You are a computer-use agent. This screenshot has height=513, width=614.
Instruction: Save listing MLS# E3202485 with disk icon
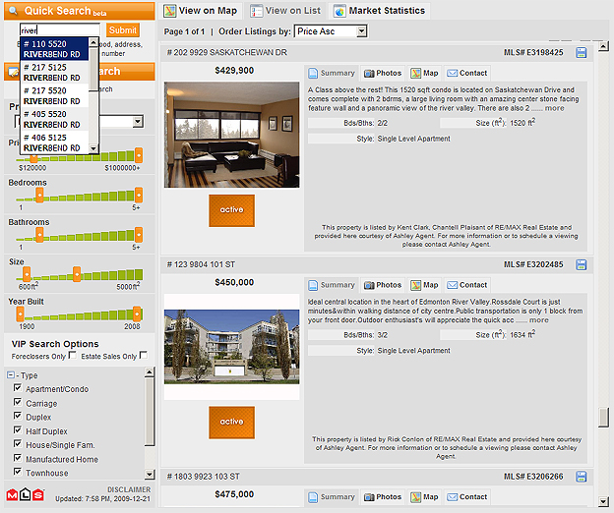click(x=582, y=264)
